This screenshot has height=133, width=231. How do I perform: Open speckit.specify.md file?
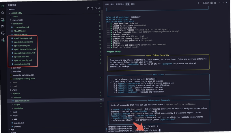tap(23, 60)
